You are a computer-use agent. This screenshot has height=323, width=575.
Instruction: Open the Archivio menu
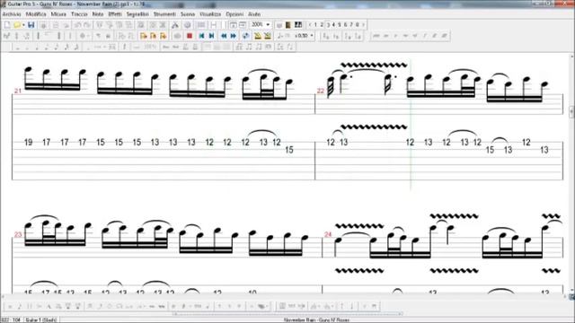point(12,14)
